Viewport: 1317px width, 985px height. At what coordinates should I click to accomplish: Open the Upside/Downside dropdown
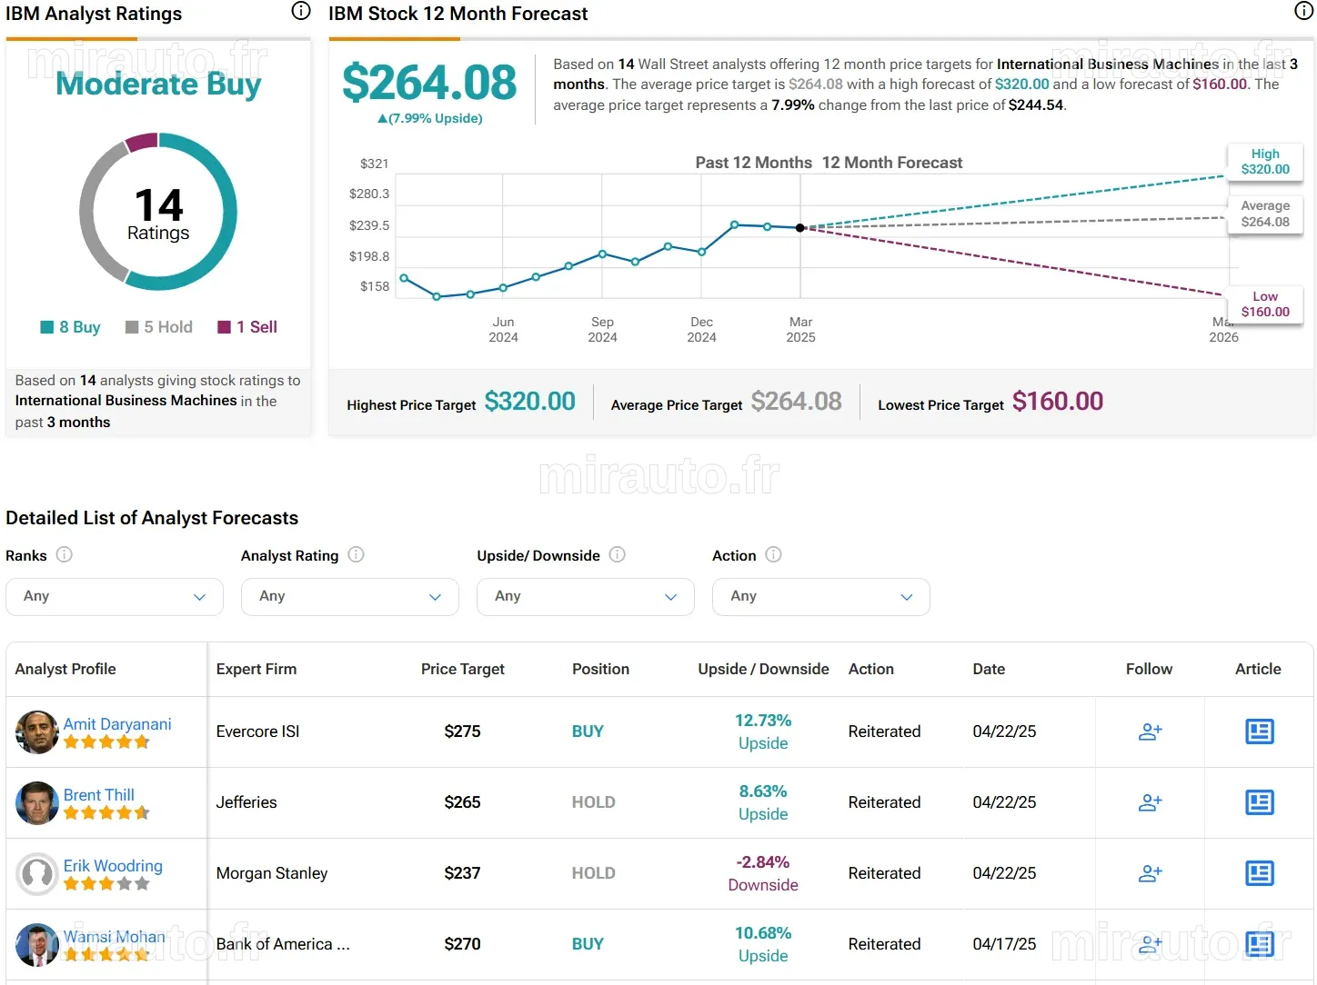point(586,597)
